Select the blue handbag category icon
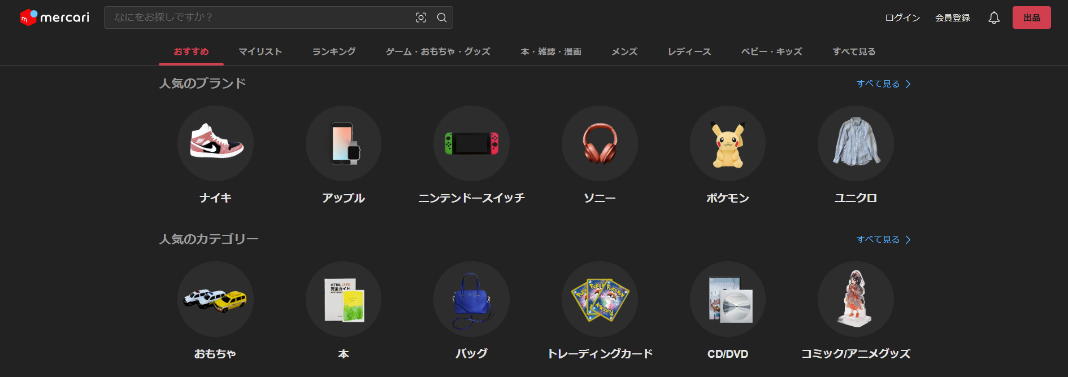Screen dimensions: 1068x377 coord(471,299)
